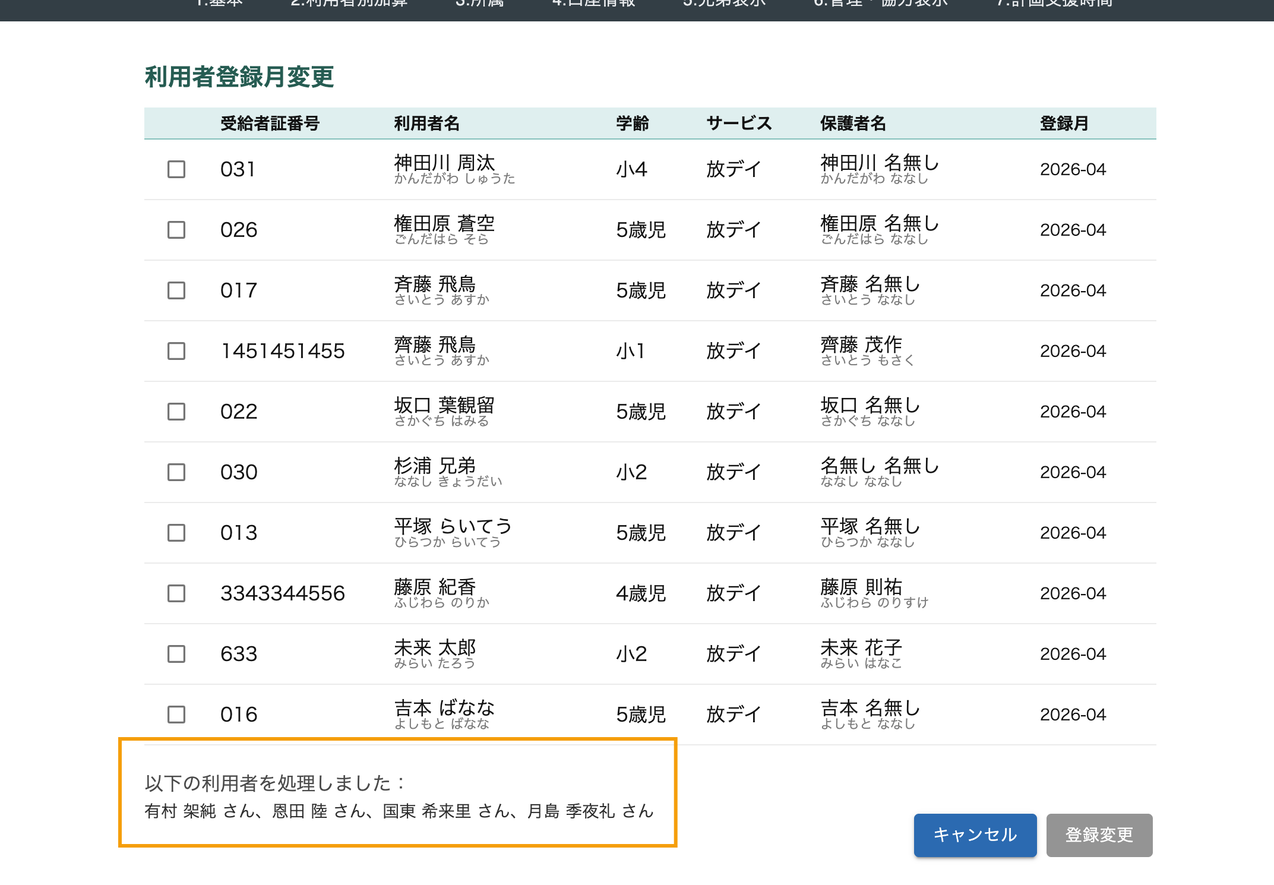Image resolution: width=1274 pixels, height=885 pixels.
Task: Check the box for 藤原 紀香
Action: (x=176, y=593)
